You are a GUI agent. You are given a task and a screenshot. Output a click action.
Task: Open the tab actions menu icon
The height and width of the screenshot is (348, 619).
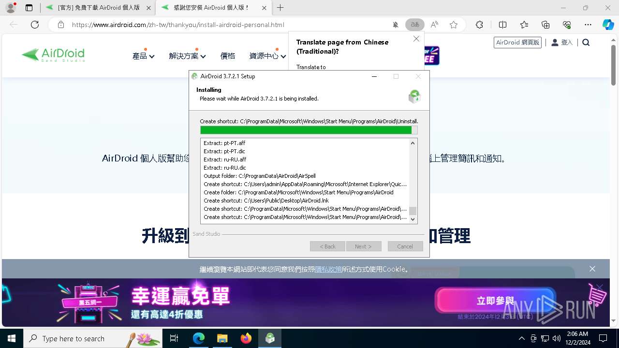(29, 8)
